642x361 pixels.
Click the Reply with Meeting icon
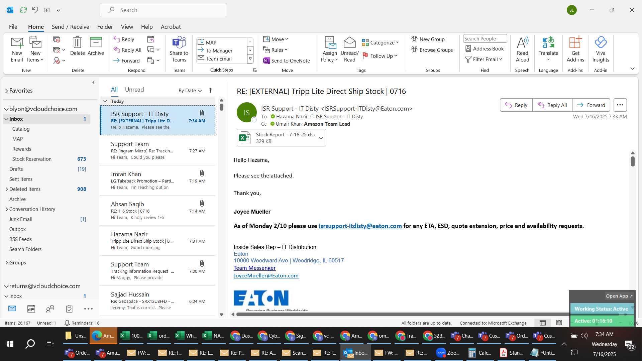(151, 39)
